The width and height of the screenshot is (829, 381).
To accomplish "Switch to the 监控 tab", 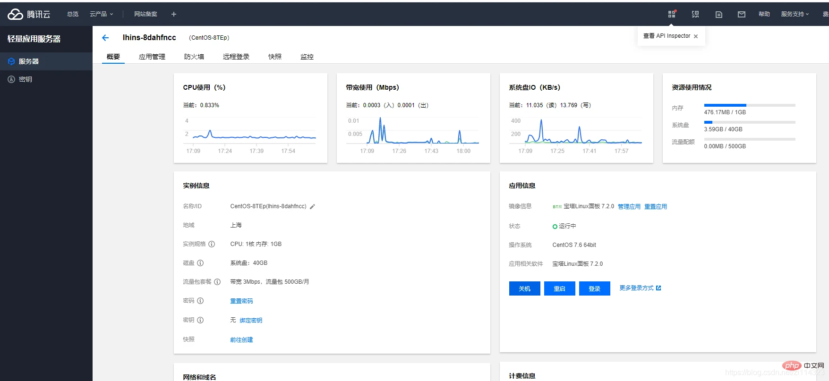I will pos(307,57).
